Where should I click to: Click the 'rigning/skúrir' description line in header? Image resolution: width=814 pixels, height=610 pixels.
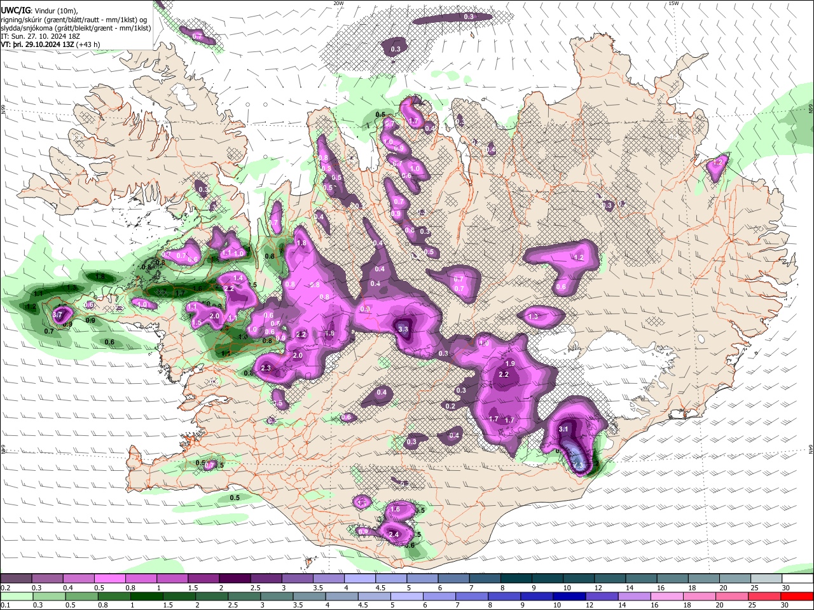pyautogui.click(x=74, y=20)
